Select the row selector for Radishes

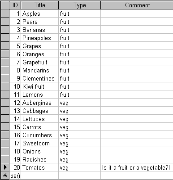tap(5, 159)
